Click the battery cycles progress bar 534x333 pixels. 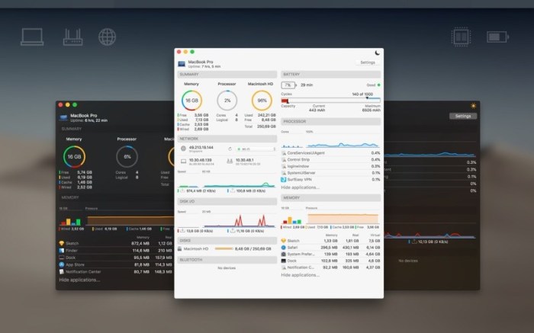[x=330, y=101]
